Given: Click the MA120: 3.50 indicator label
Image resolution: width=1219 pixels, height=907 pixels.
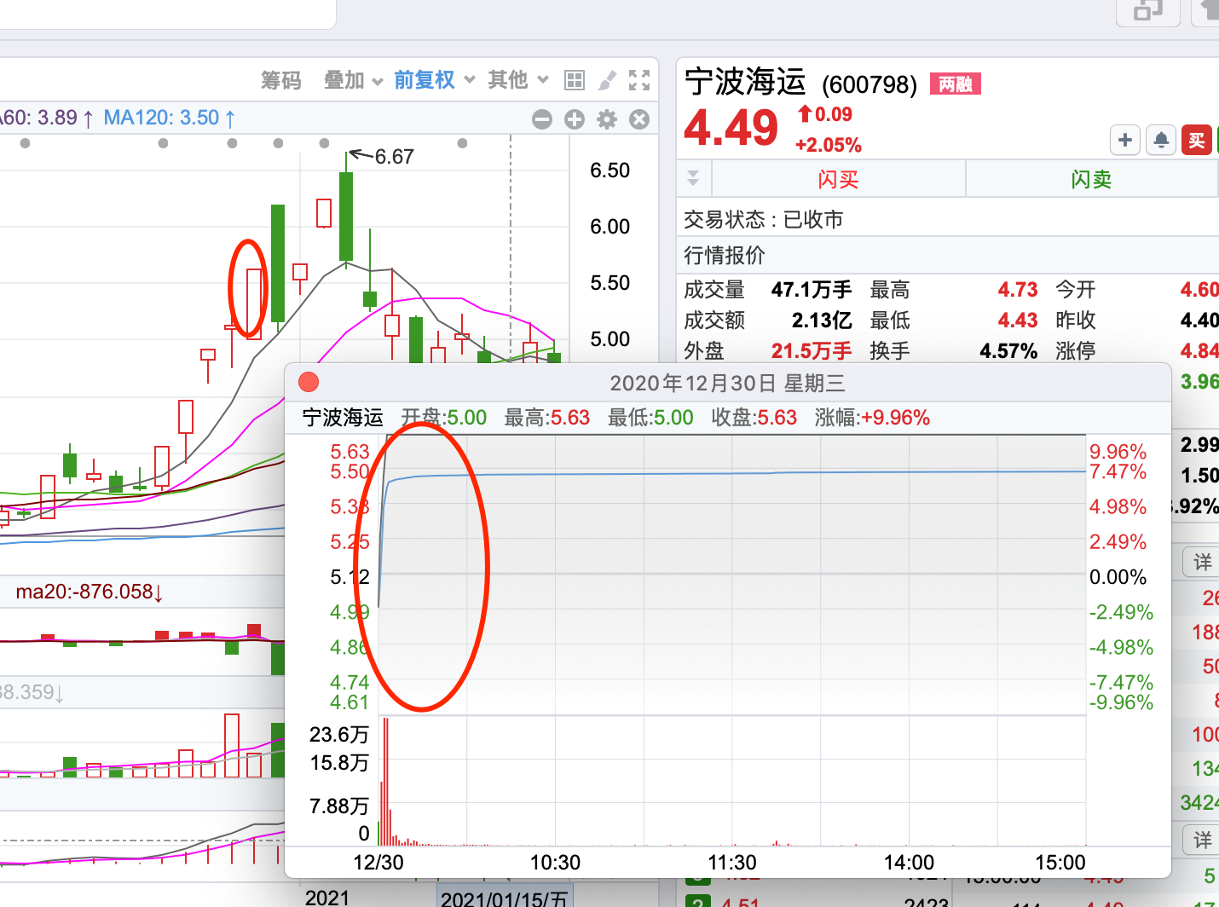Looking at the screenshot, I should [170, 118].
